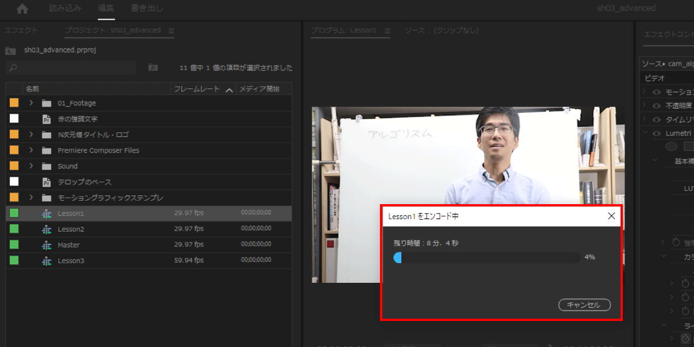This screenshot has width=694, height=347.
Task: Close the Lesson1 encoding dialog
Action: click(x=611, y=216)
